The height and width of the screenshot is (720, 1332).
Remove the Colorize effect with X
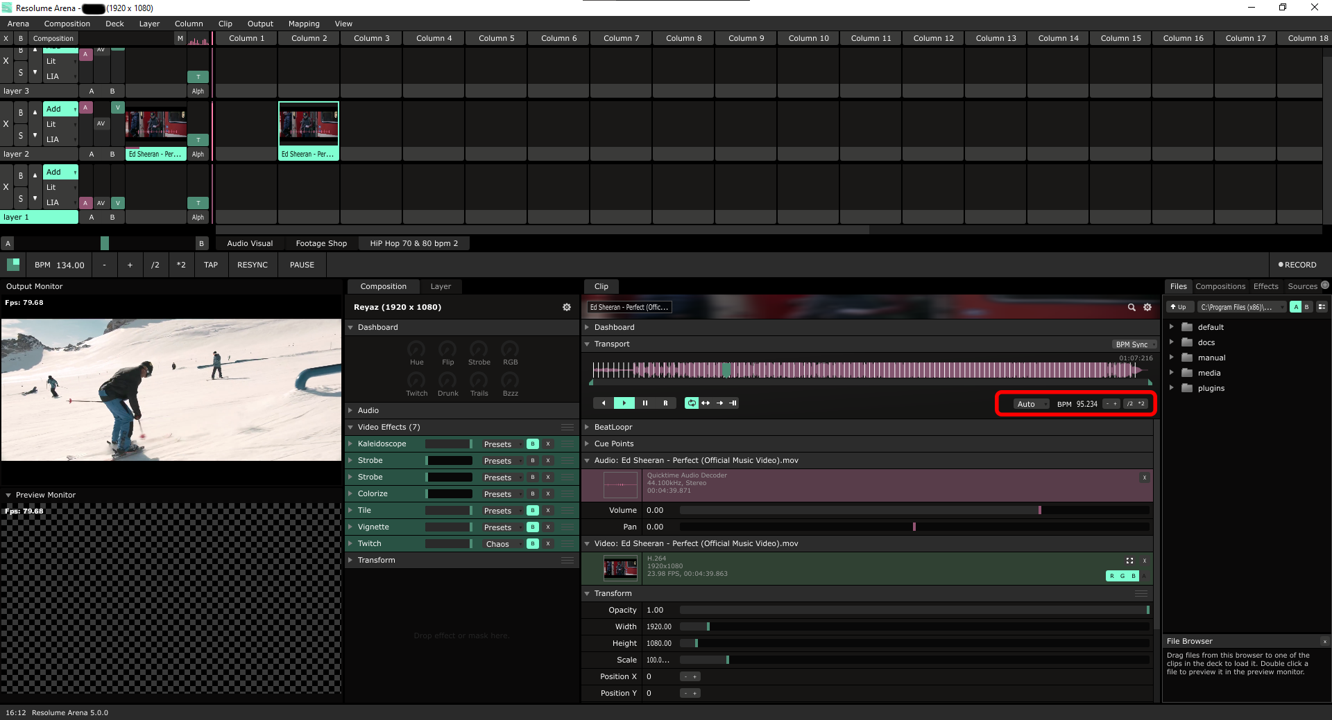pyautogui.click(x=548, y=494)
